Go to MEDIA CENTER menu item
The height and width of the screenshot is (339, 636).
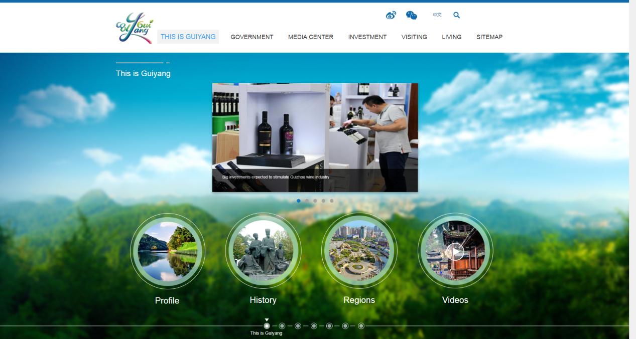click(x=311, y=37)
